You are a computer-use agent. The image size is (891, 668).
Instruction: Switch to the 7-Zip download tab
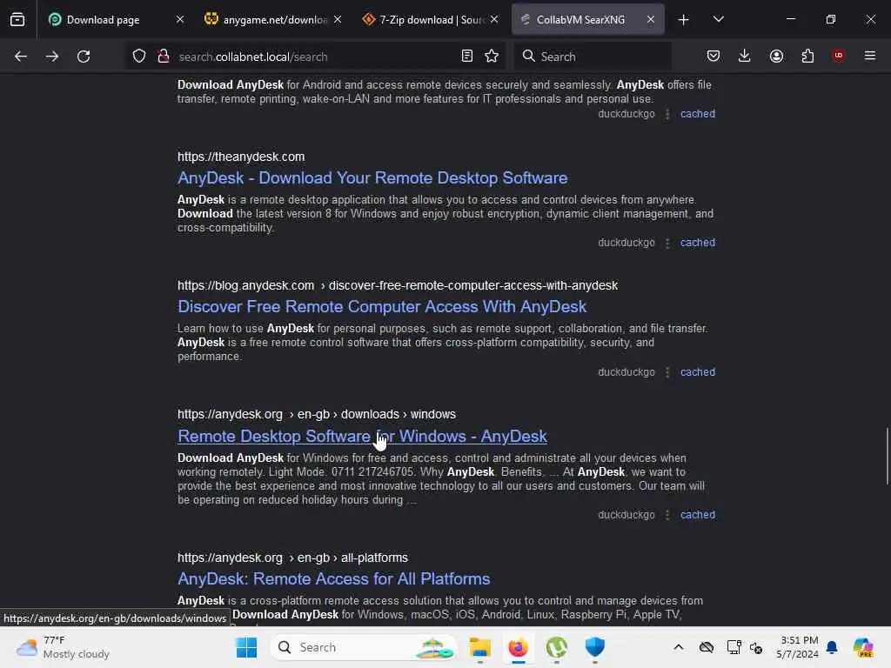pyautogui.click(x=432, y=20)
